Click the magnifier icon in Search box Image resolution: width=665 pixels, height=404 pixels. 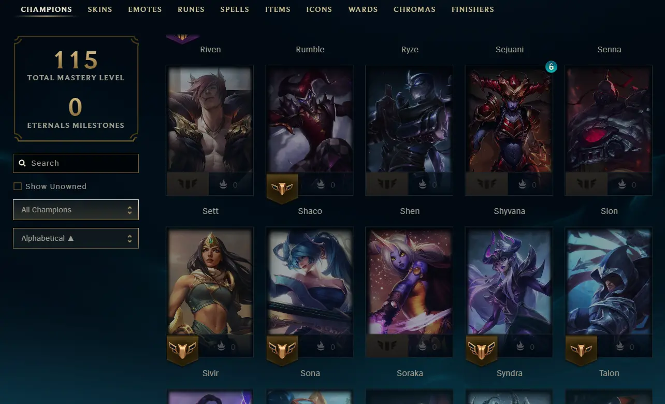(x=22, y=163)
